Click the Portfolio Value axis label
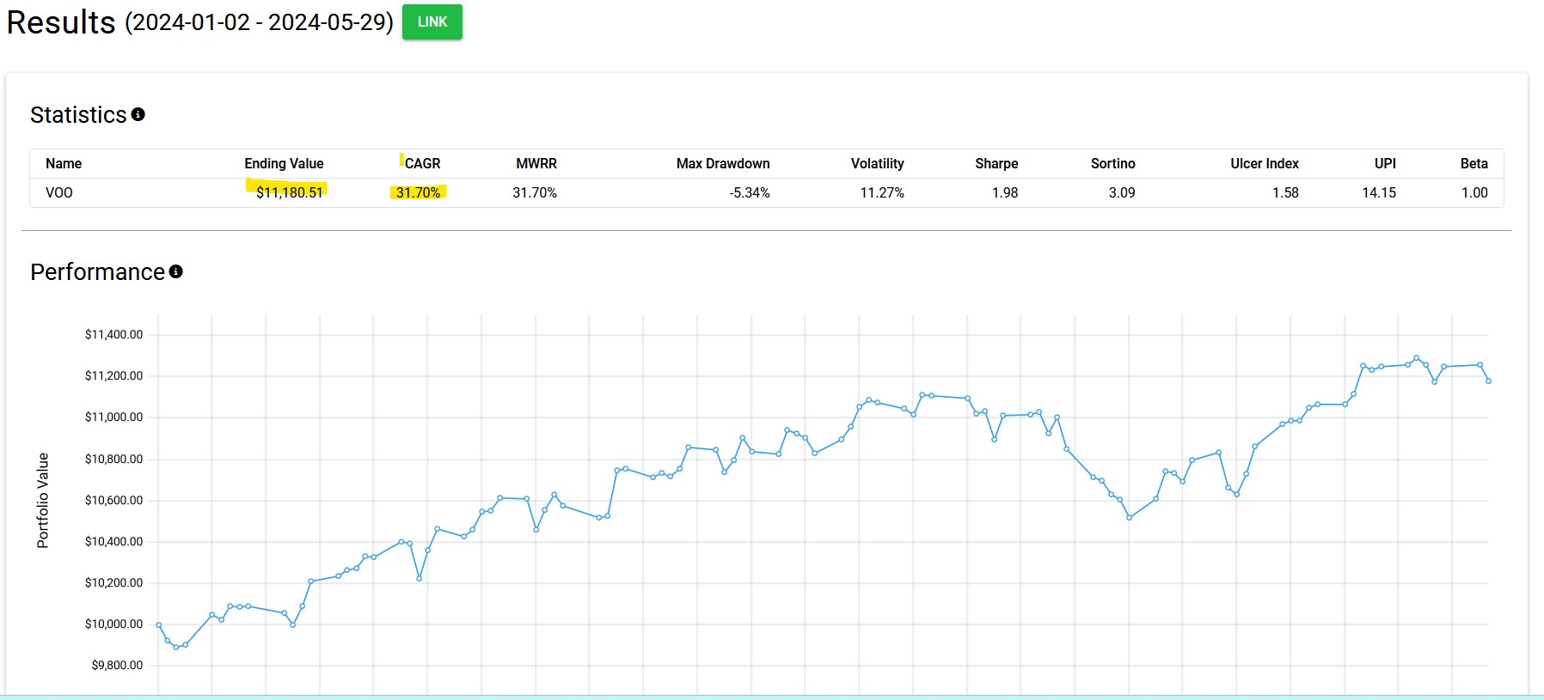Image resolution: width=1544 pixels, height=700 pixels. click(43, 501)
